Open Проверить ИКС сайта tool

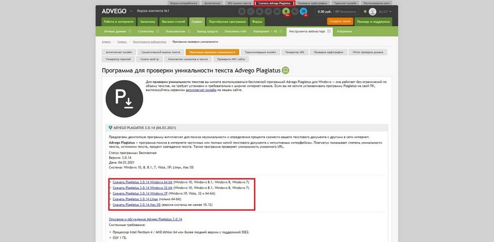pyautogui.click(x=231, y=59)
